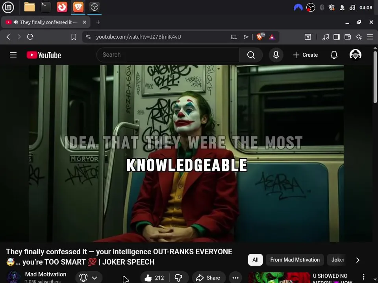Reload the current page
Screen dimensions: 378x283
coord(30,37)
